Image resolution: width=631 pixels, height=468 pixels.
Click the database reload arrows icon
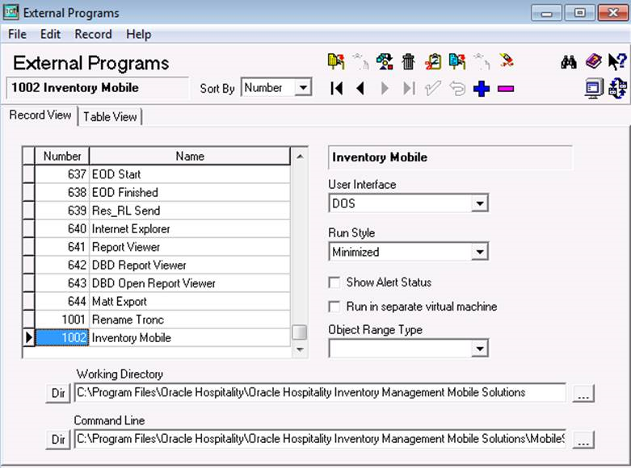[x=618, y=89]
